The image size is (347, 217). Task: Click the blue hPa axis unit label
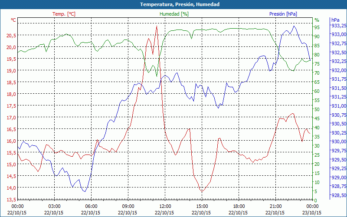pyautogui.click(x=335, y=20)
